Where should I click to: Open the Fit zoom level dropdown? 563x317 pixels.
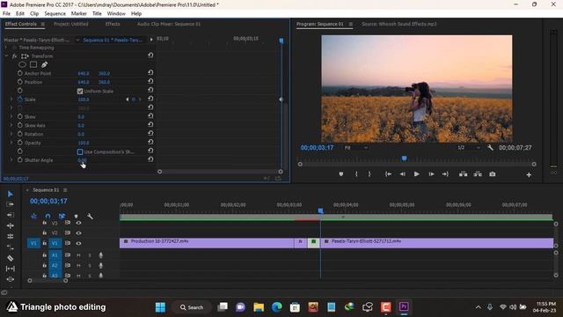[355, 148]
